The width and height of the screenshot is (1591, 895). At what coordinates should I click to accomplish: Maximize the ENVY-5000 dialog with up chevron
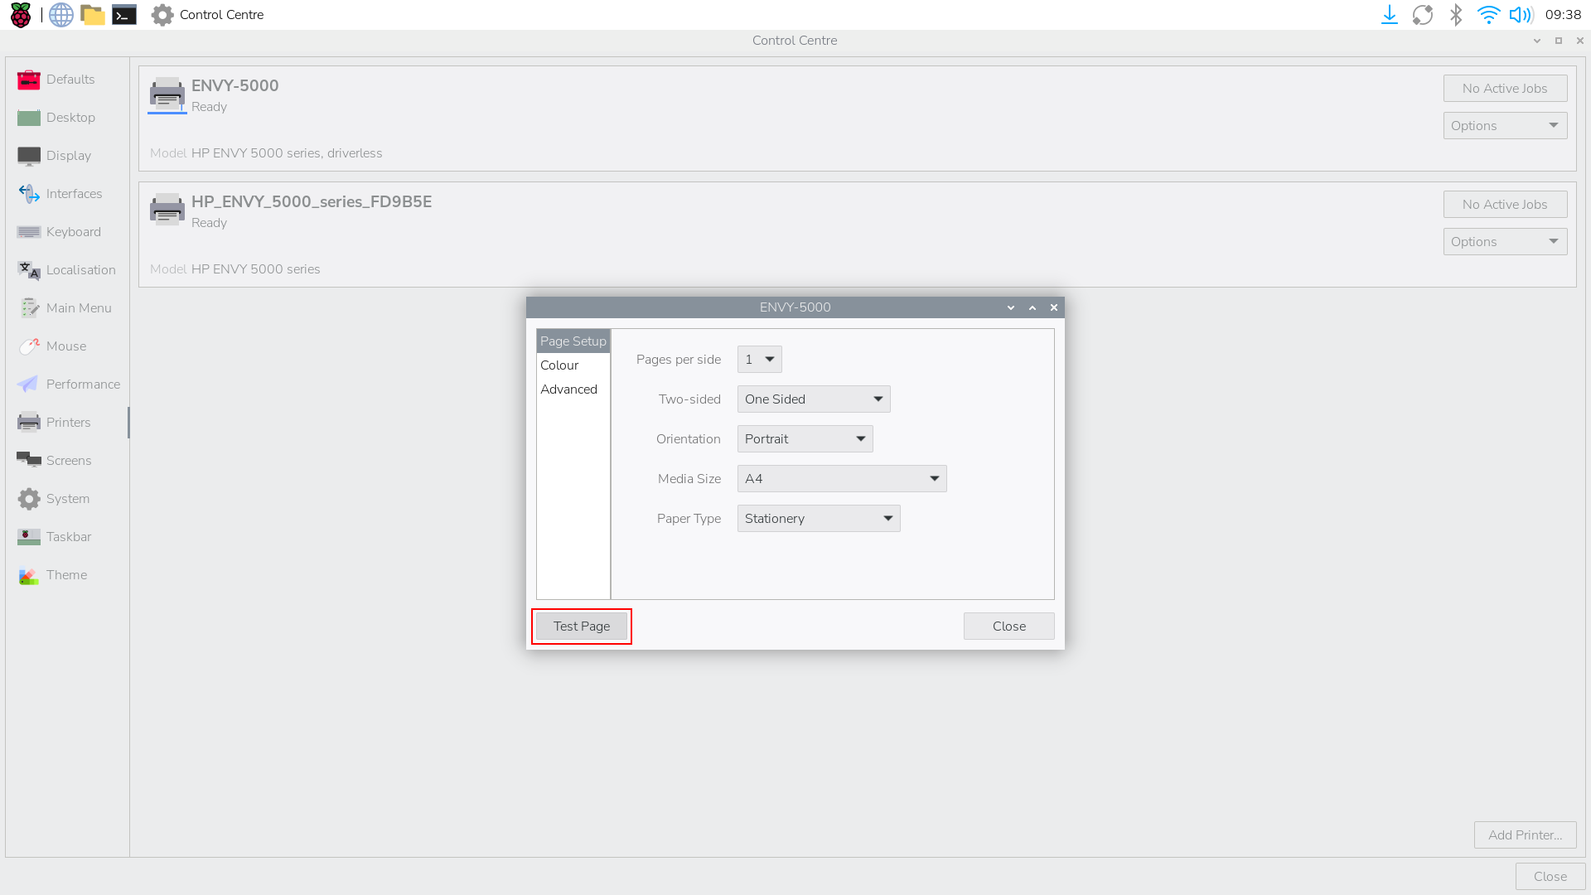coord(1032,307)
